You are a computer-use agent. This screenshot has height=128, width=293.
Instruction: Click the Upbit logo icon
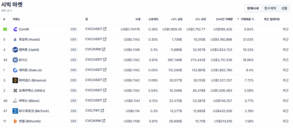(x=15, y=50)
